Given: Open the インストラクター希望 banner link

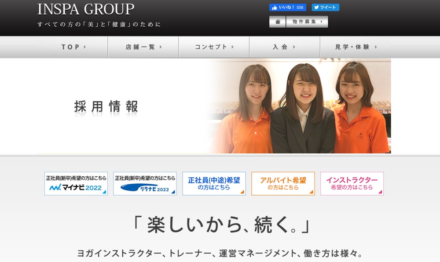Looking at the screenshot, I should point(352,183).
